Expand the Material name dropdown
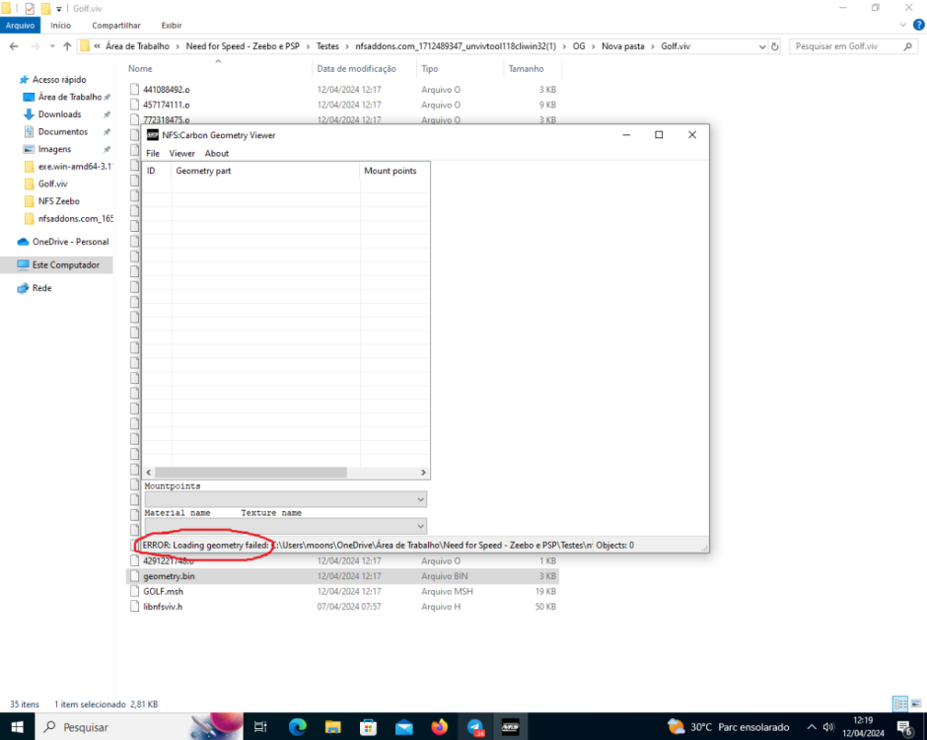927x740 pixels. [421, 527]
